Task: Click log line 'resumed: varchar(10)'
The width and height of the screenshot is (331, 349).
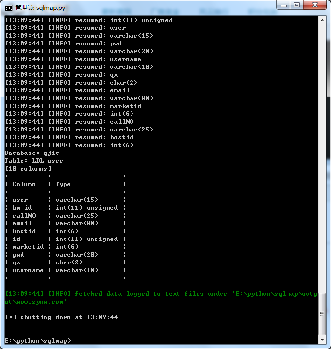Action: tap(79, 67)
